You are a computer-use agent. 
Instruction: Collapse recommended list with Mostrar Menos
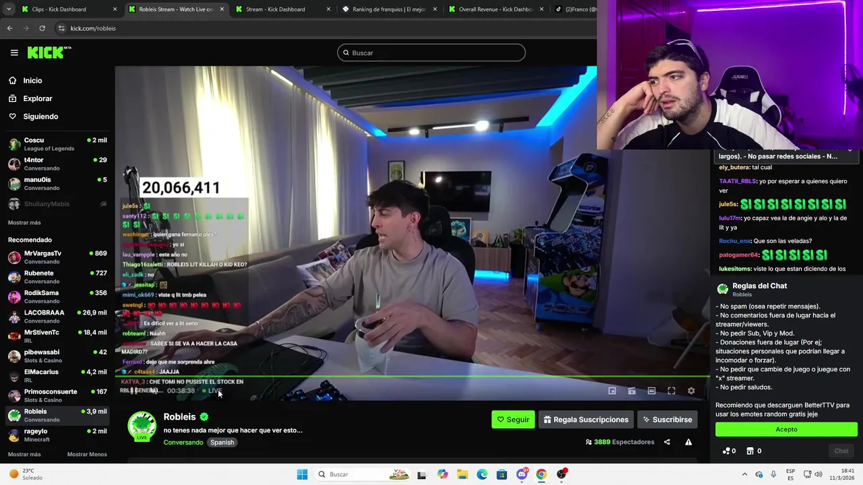pyautogui.click(x=87, y=454)
